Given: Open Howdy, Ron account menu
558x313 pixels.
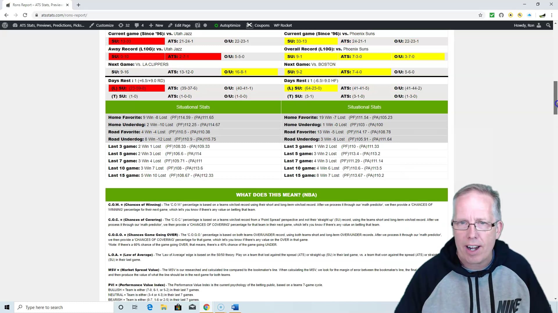Looking at the screenshot, I should [x=527, y=25].
